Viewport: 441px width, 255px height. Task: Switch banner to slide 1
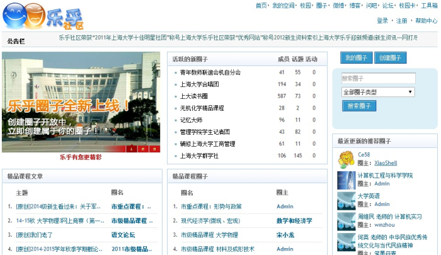pyautogui.click(x=131, y=149)
